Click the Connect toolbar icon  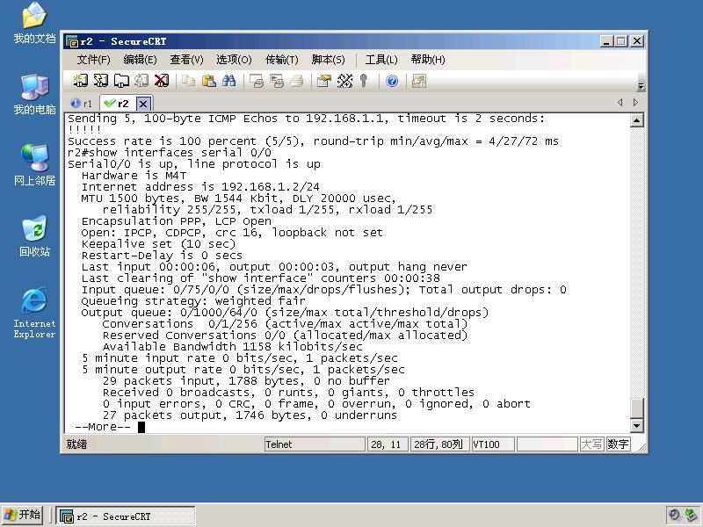point(81,81)
